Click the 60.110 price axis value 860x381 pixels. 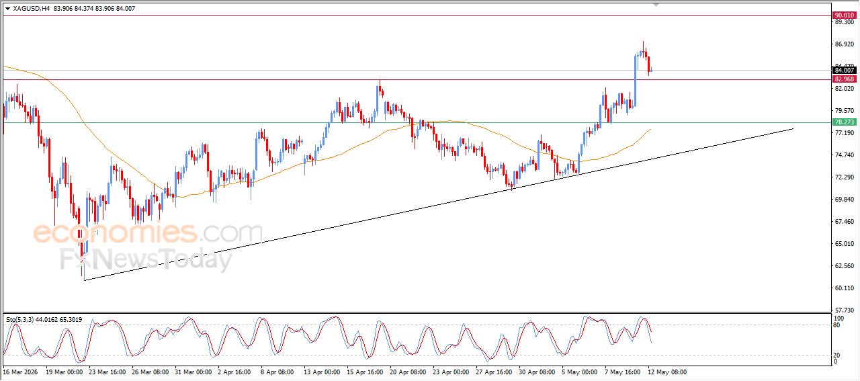844,288
